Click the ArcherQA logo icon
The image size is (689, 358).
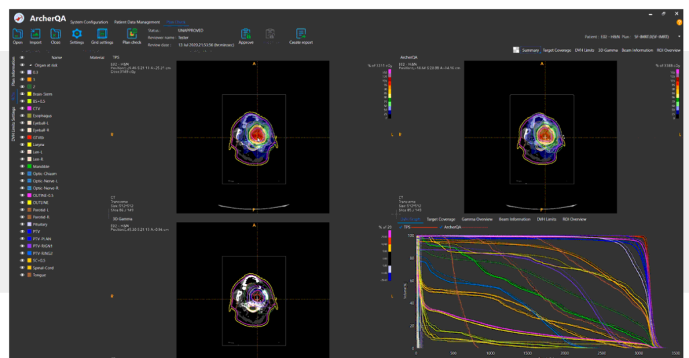click(x=19, y=18)
